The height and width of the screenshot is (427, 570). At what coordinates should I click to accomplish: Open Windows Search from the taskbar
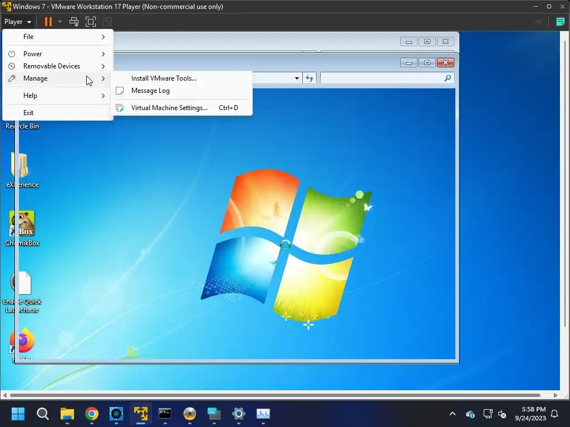(42, 414)
